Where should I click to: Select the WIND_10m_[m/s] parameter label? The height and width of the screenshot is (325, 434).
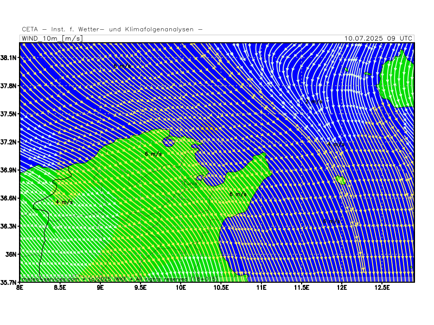[x=52, y=38]
